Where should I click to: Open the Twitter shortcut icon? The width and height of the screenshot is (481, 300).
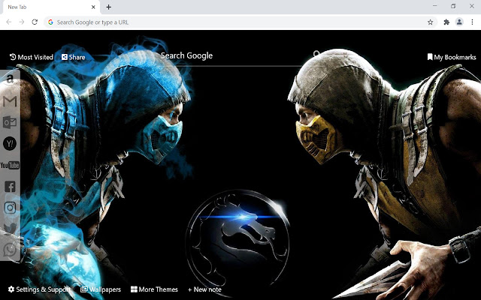(10, 229)
